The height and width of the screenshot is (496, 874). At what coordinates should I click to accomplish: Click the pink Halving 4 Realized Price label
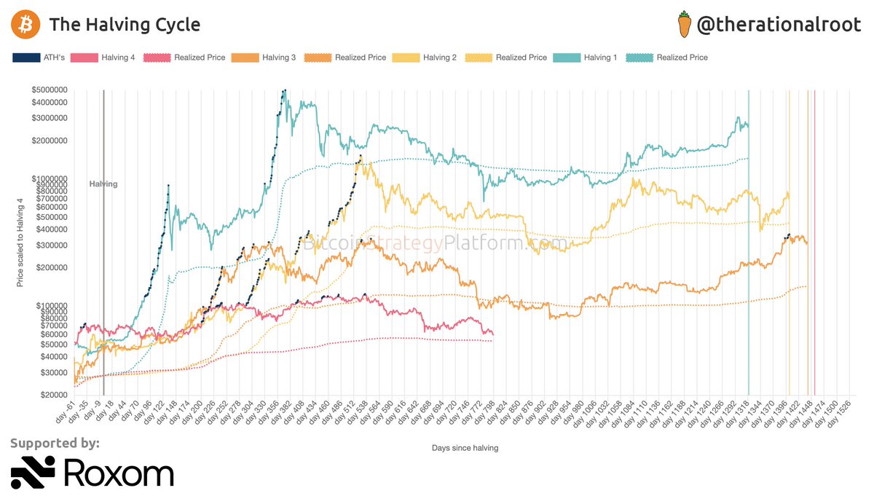click(x=200, y=58)
